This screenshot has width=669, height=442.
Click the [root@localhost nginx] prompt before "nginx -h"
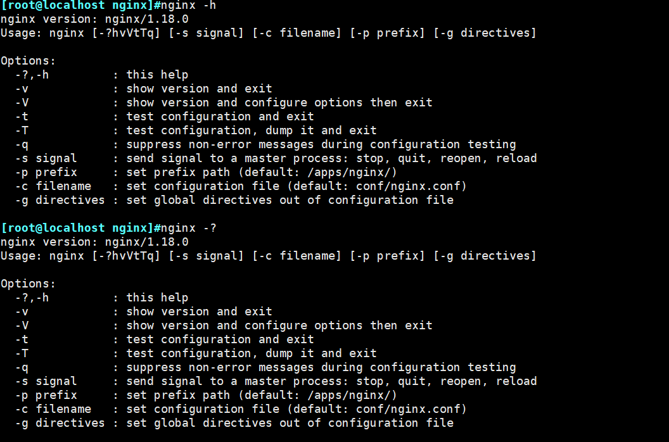point(79,5)
